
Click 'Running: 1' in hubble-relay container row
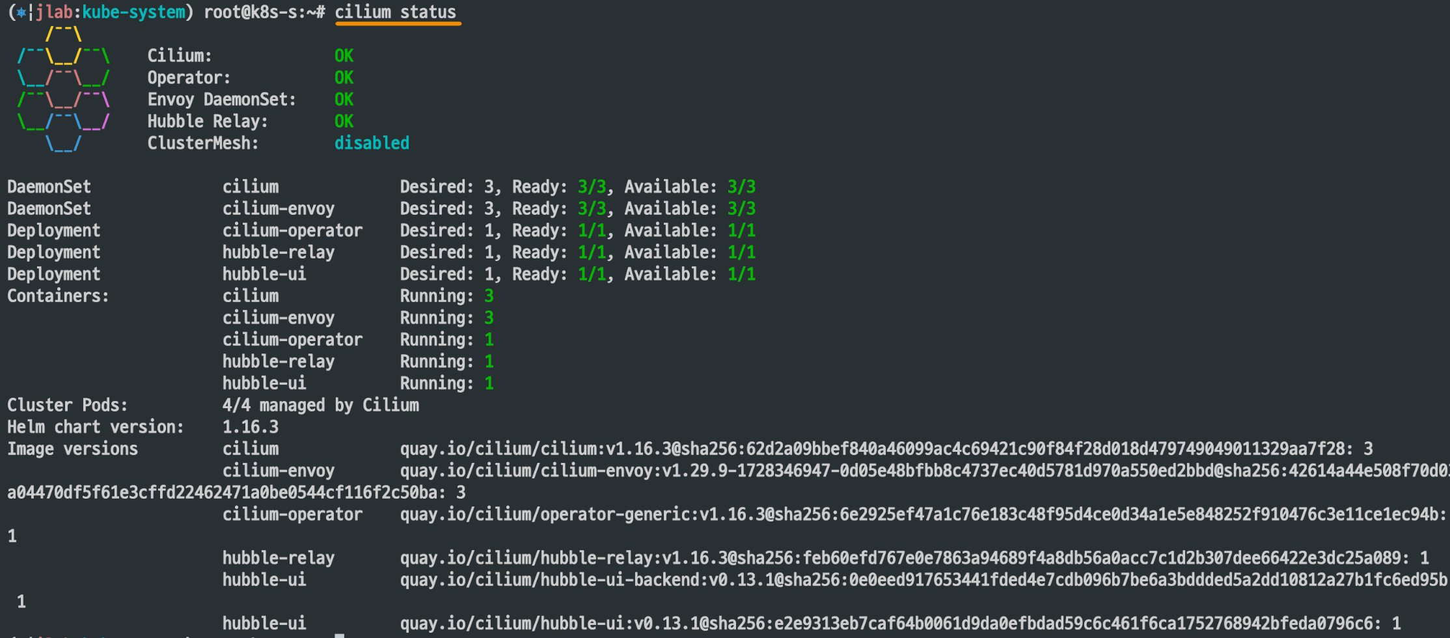click(x=446, y=361)
